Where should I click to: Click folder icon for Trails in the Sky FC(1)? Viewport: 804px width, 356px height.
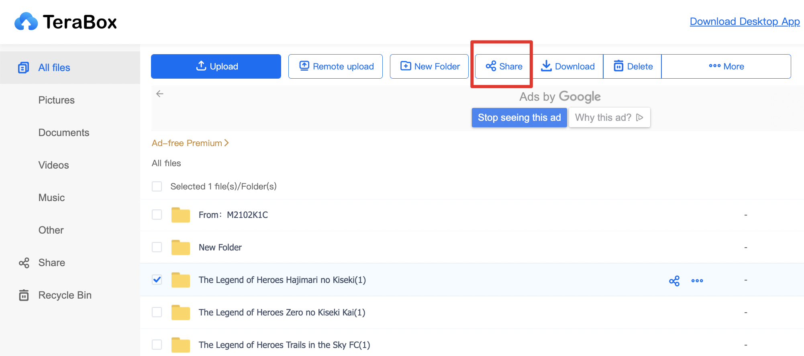point(181,345)
